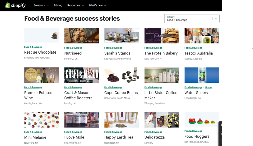The width and height of the screenshot is (253, 146).
Task: Click The Protein Bakery title
Action: coord(161,53)
